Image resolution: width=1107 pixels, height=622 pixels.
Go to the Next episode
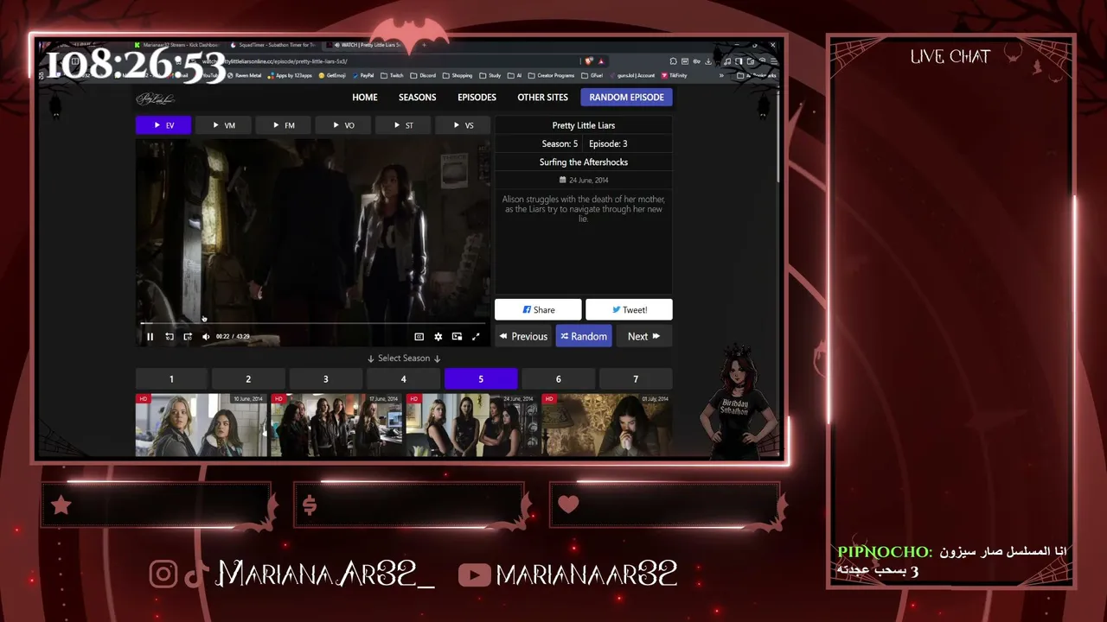[x=644, y=337]
